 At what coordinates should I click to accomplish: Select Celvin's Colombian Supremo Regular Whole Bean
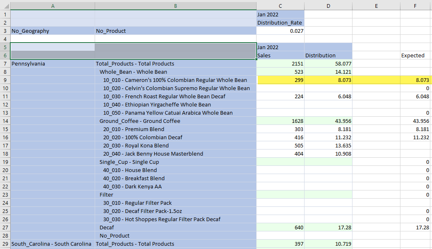175,88
